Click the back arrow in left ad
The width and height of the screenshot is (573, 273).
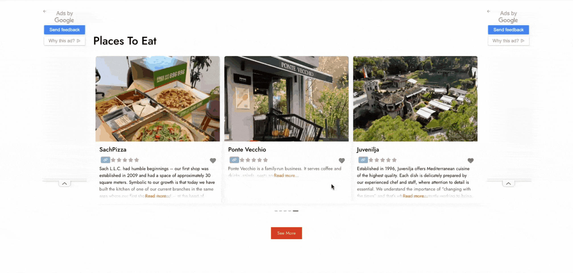(45, 11)
